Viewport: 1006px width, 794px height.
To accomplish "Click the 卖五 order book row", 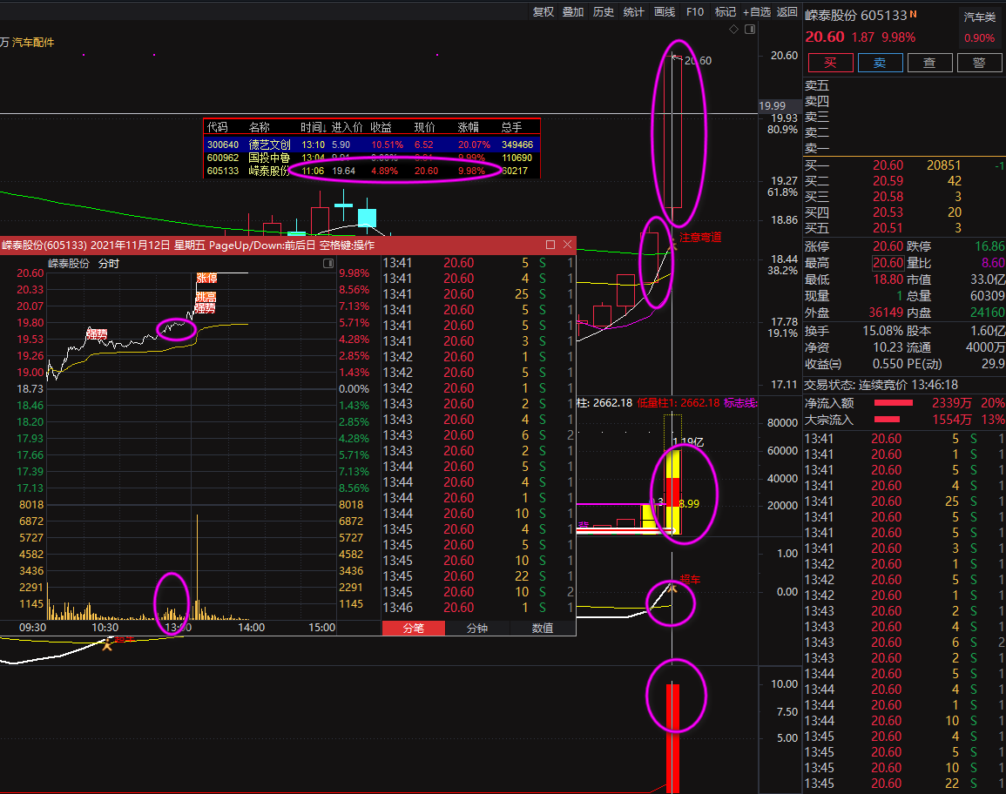I will point(904,85).
